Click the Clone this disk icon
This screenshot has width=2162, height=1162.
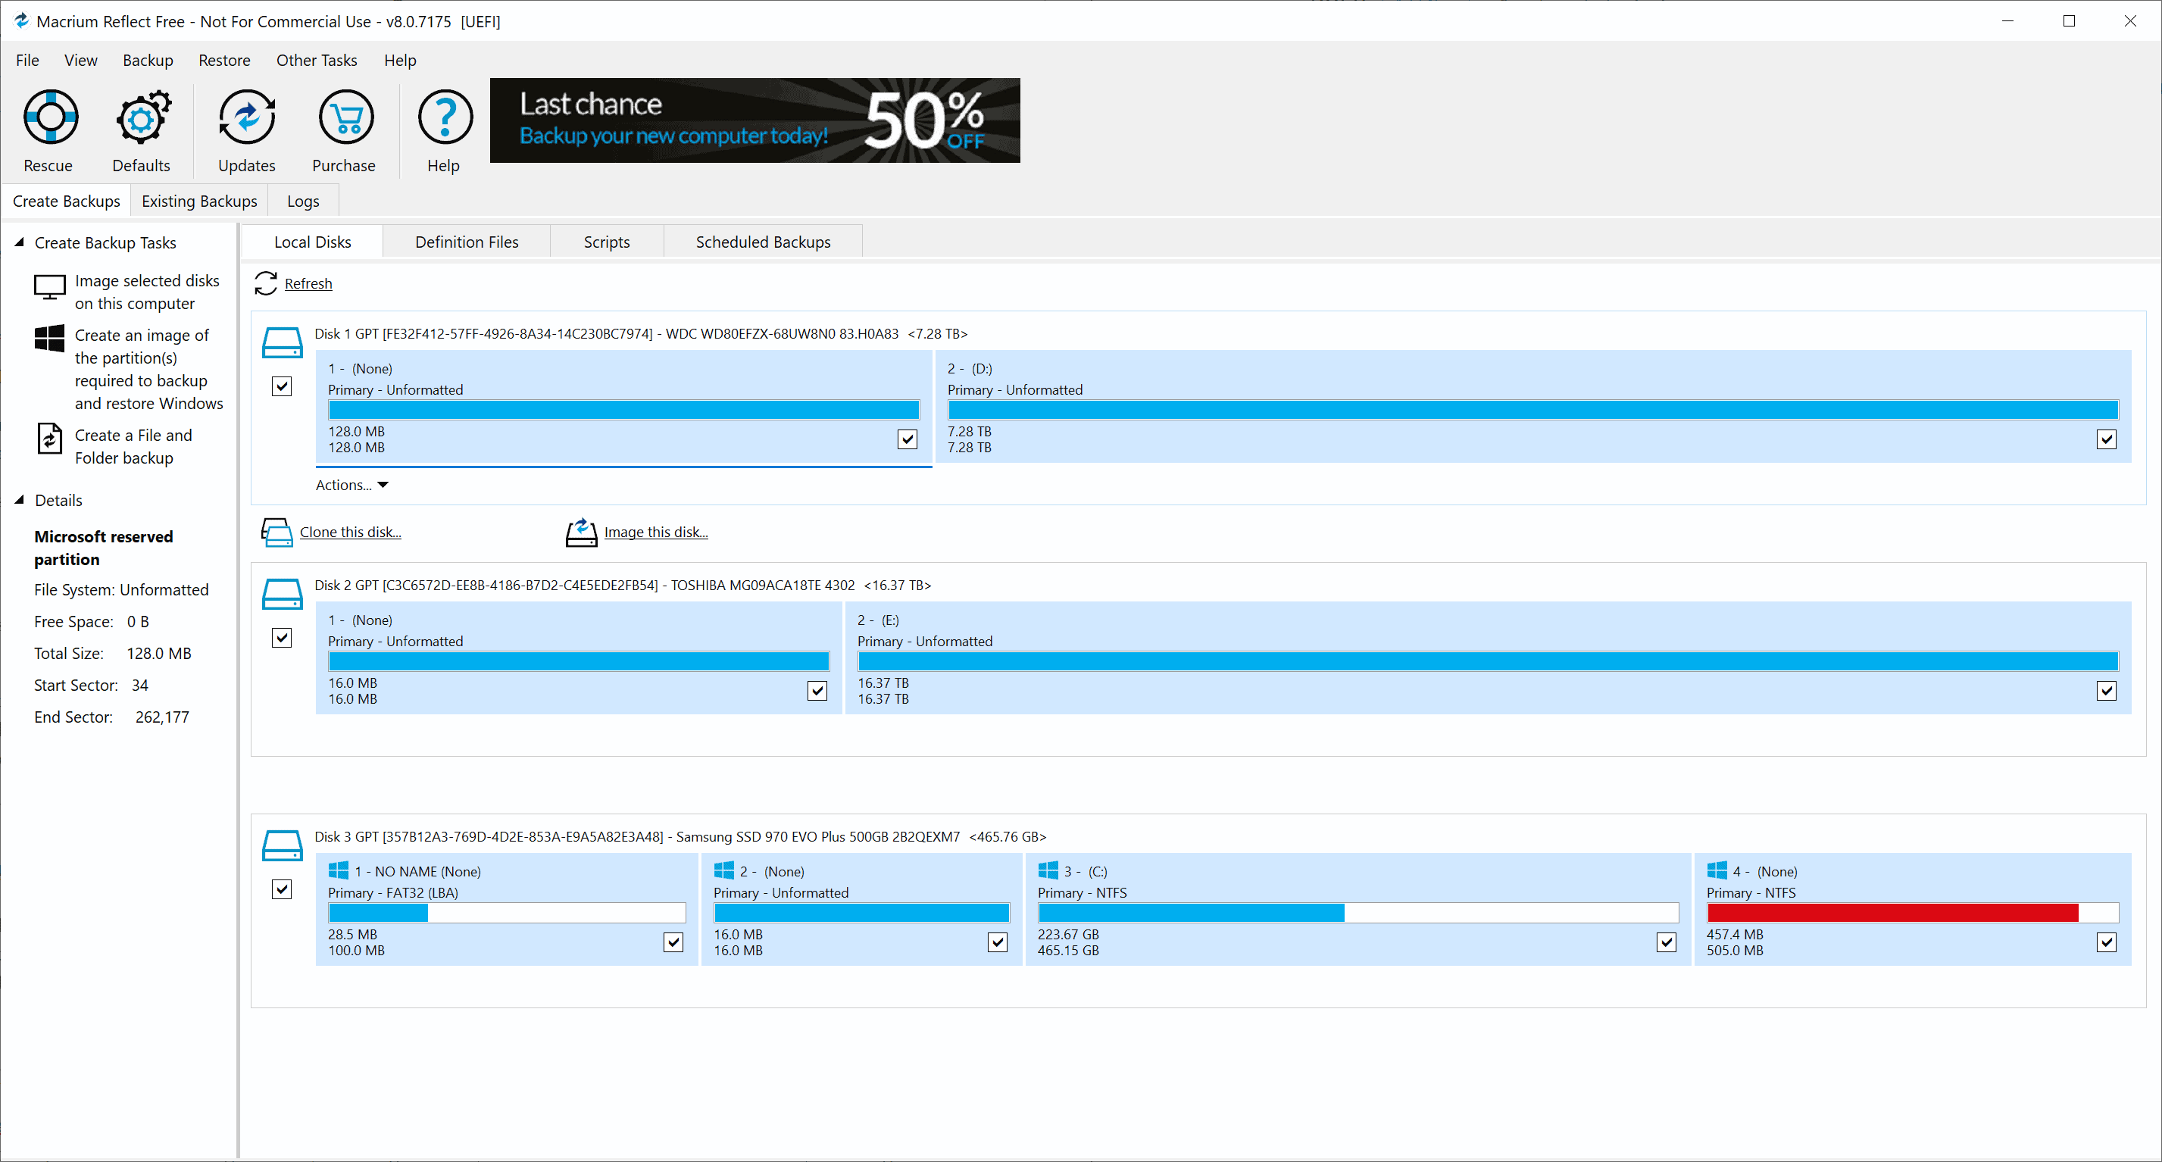click(277, 531)
